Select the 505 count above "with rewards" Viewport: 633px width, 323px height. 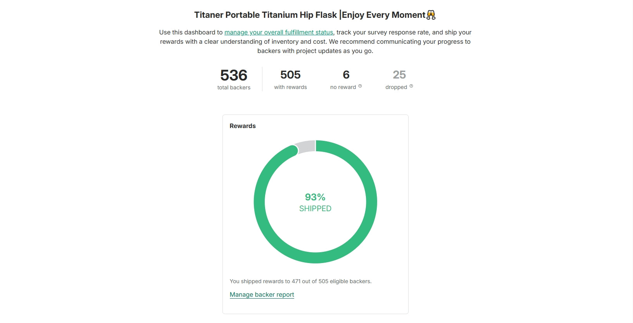(290, 75)
